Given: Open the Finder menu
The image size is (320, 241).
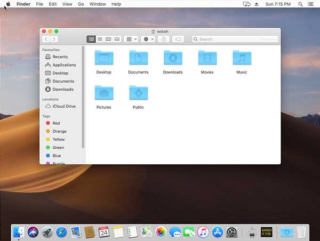Looking at the screenshot, I should tap(23, 4).
